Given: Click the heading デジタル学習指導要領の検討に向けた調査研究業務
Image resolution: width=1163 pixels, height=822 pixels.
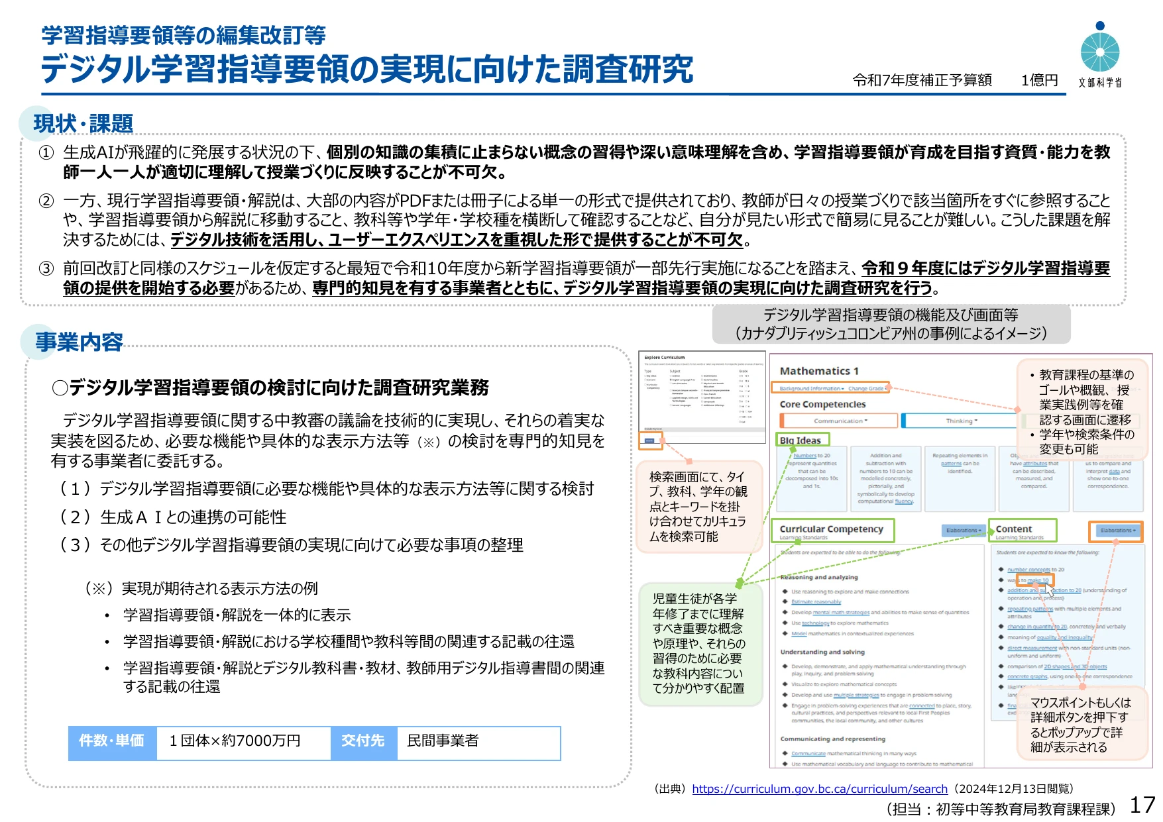Looking at the screenshot, I should coord(270,387).
